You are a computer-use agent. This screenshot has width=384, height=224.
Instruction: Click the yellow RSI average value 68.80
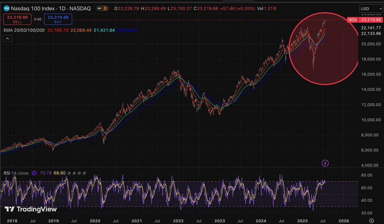click(x=60, y=173)
